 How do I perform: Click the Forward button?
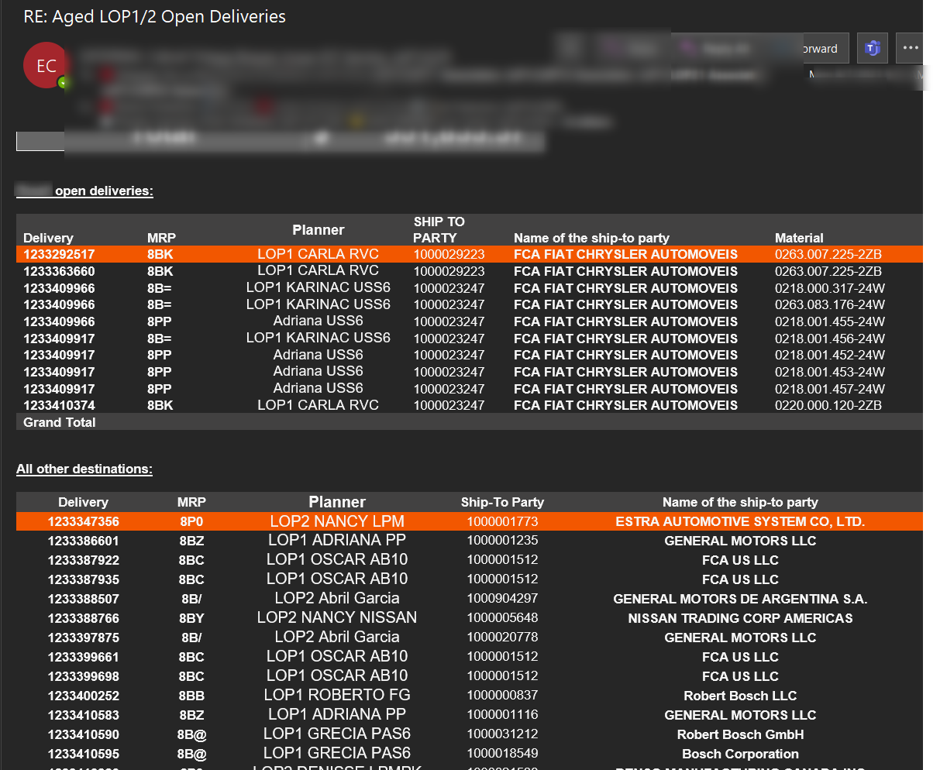[821, 48]
